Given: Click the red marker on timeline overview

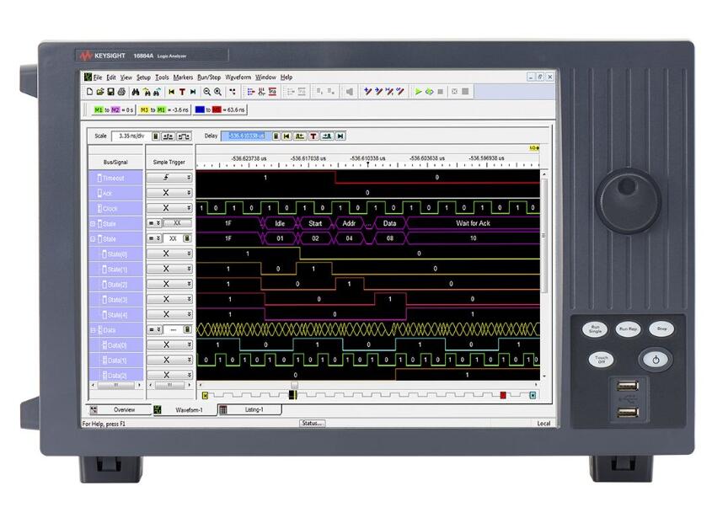Looking at the screenshot, I should pyautogui.click(x=503, y=394).
